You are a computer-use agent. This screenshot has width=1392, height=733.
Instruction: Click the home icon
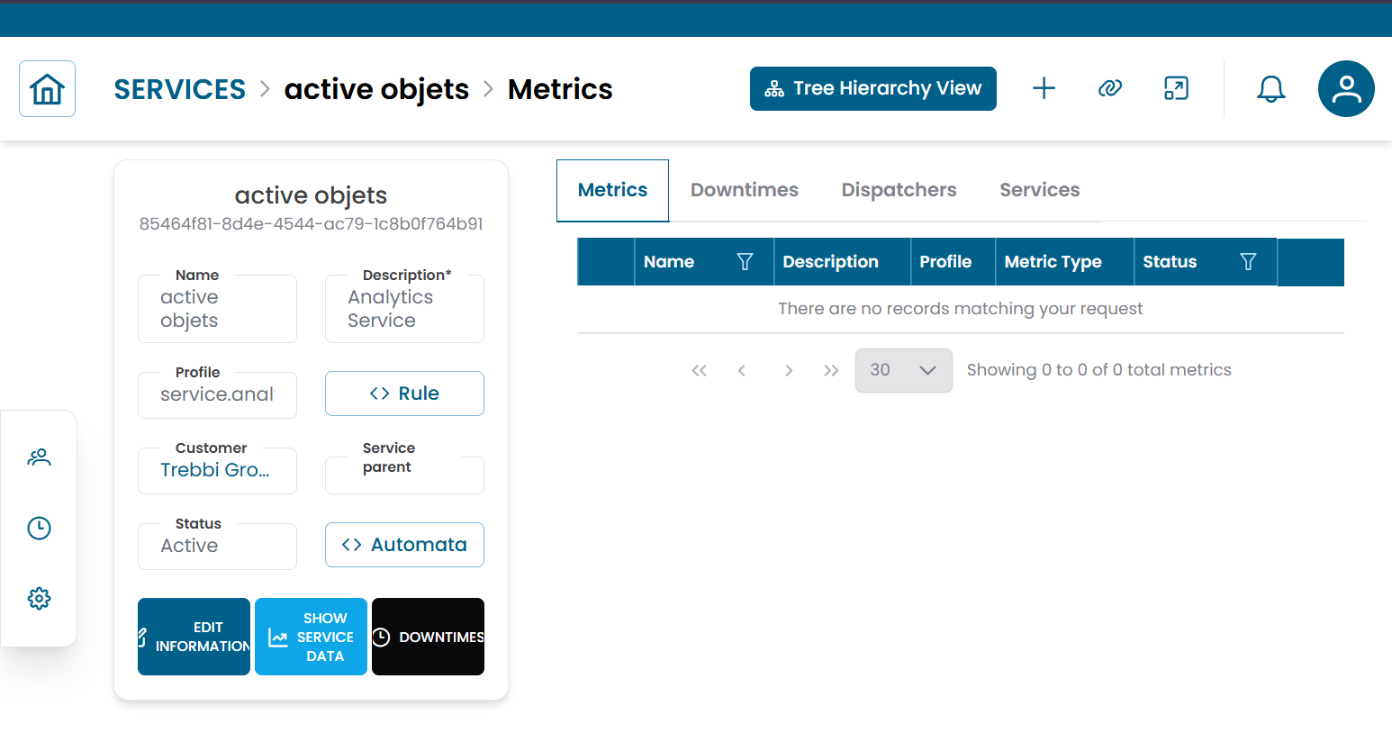[47, 89]
